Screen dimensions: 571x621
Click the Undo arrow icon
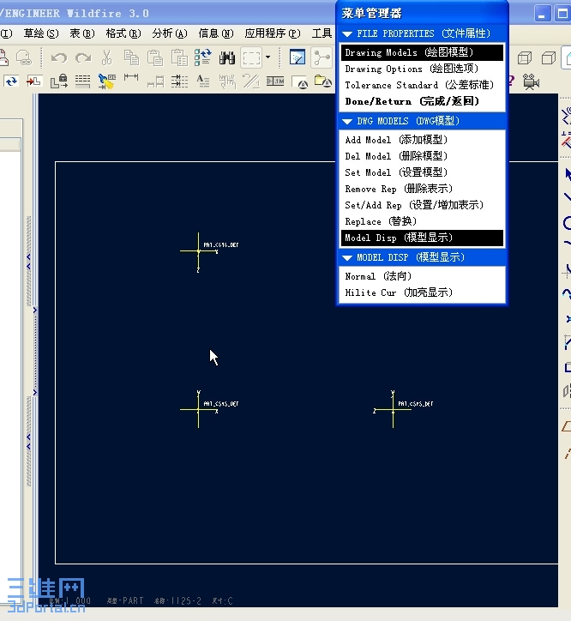(59, 57)
